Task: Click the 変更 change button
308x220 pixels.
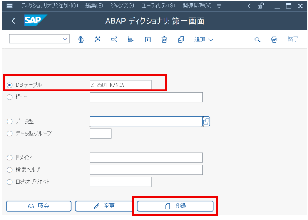Action: click(x=104, y=206)
